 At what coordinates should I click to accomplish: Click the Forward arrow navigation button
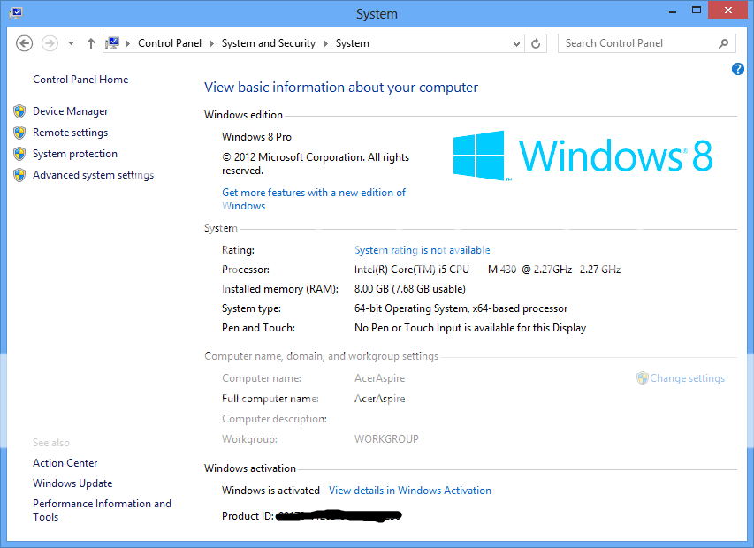(50, 43)
